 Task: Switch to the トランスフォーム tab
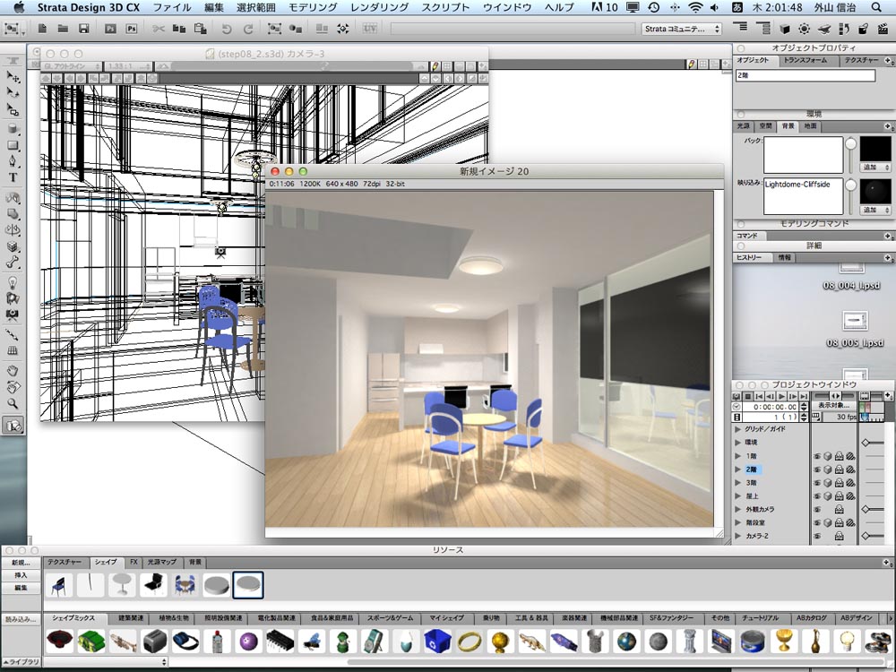(x=806, y=60)
